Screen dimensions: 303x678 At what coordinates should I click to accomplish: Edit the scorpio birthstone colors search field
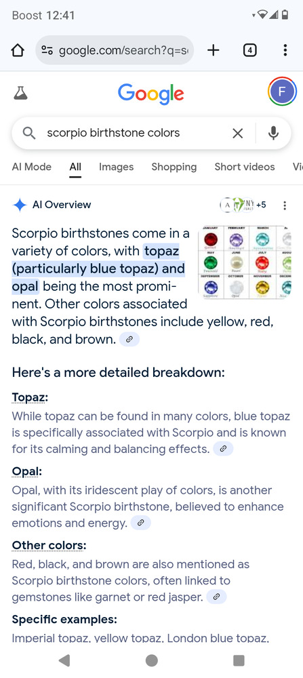(134, 133)
